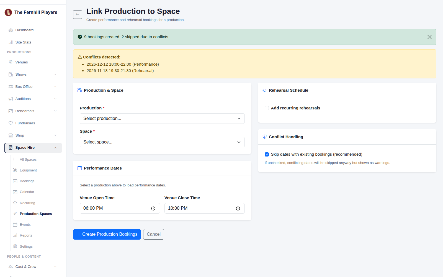Click the Space Hire Settings gear icon
This screenshot has width=443, height=277.
pyautogui.click(x=15, y=246)
